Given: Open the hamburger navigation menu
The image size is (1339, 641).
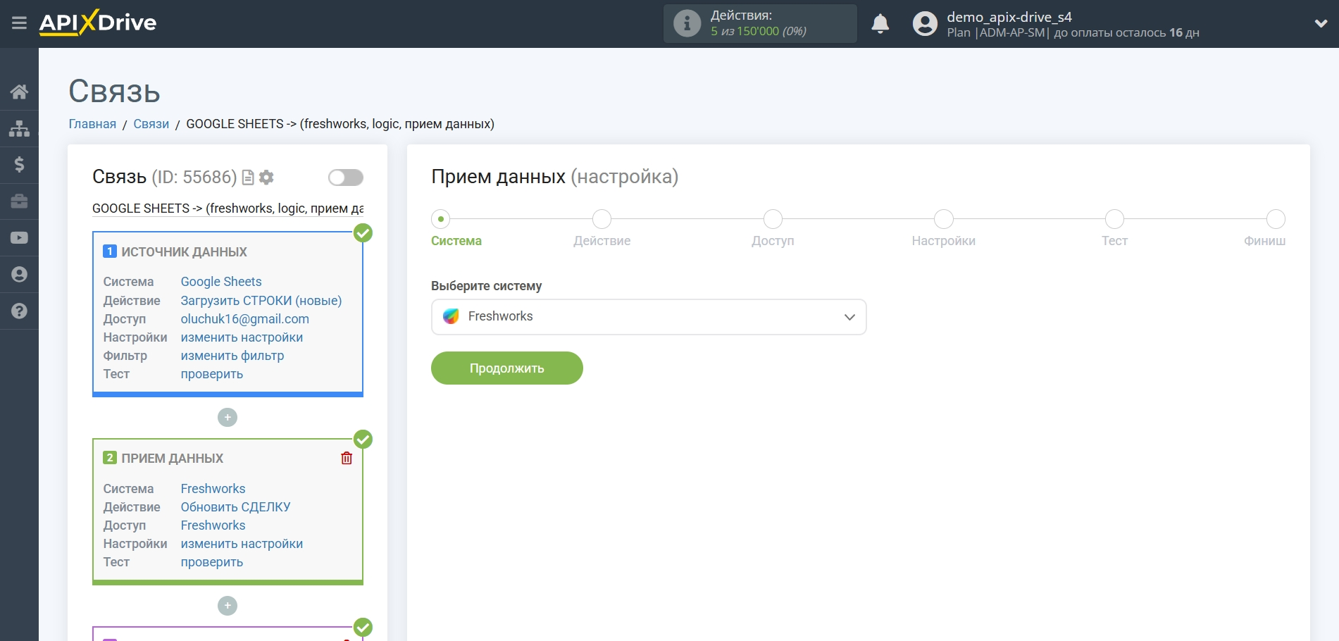Looking at the screenshot, I should point(19,23).
